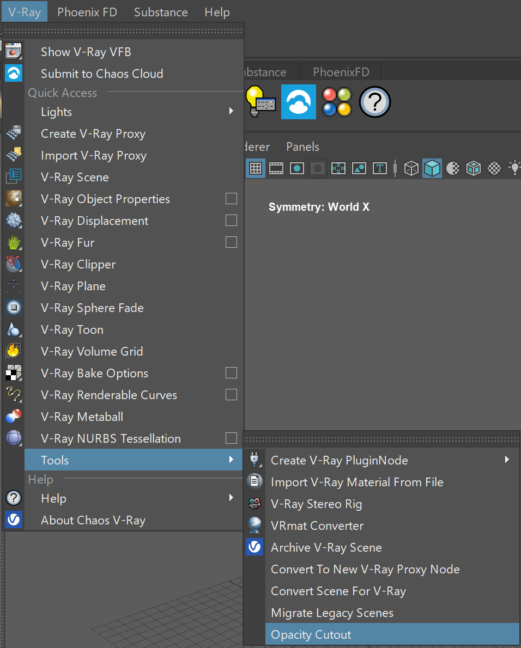Open V-Ray Fur option box
This screenshot has height=648, width=521.
[231, 242]
